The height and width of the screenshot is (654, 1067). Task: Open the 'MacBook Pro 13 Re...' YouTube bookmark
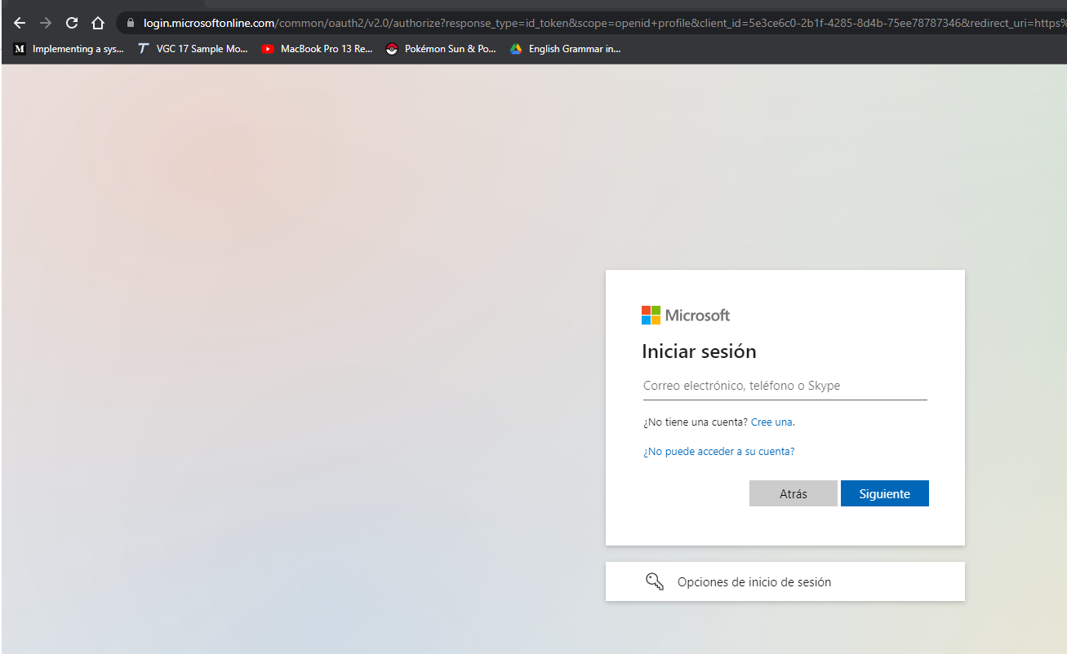[x=317, y=49]
